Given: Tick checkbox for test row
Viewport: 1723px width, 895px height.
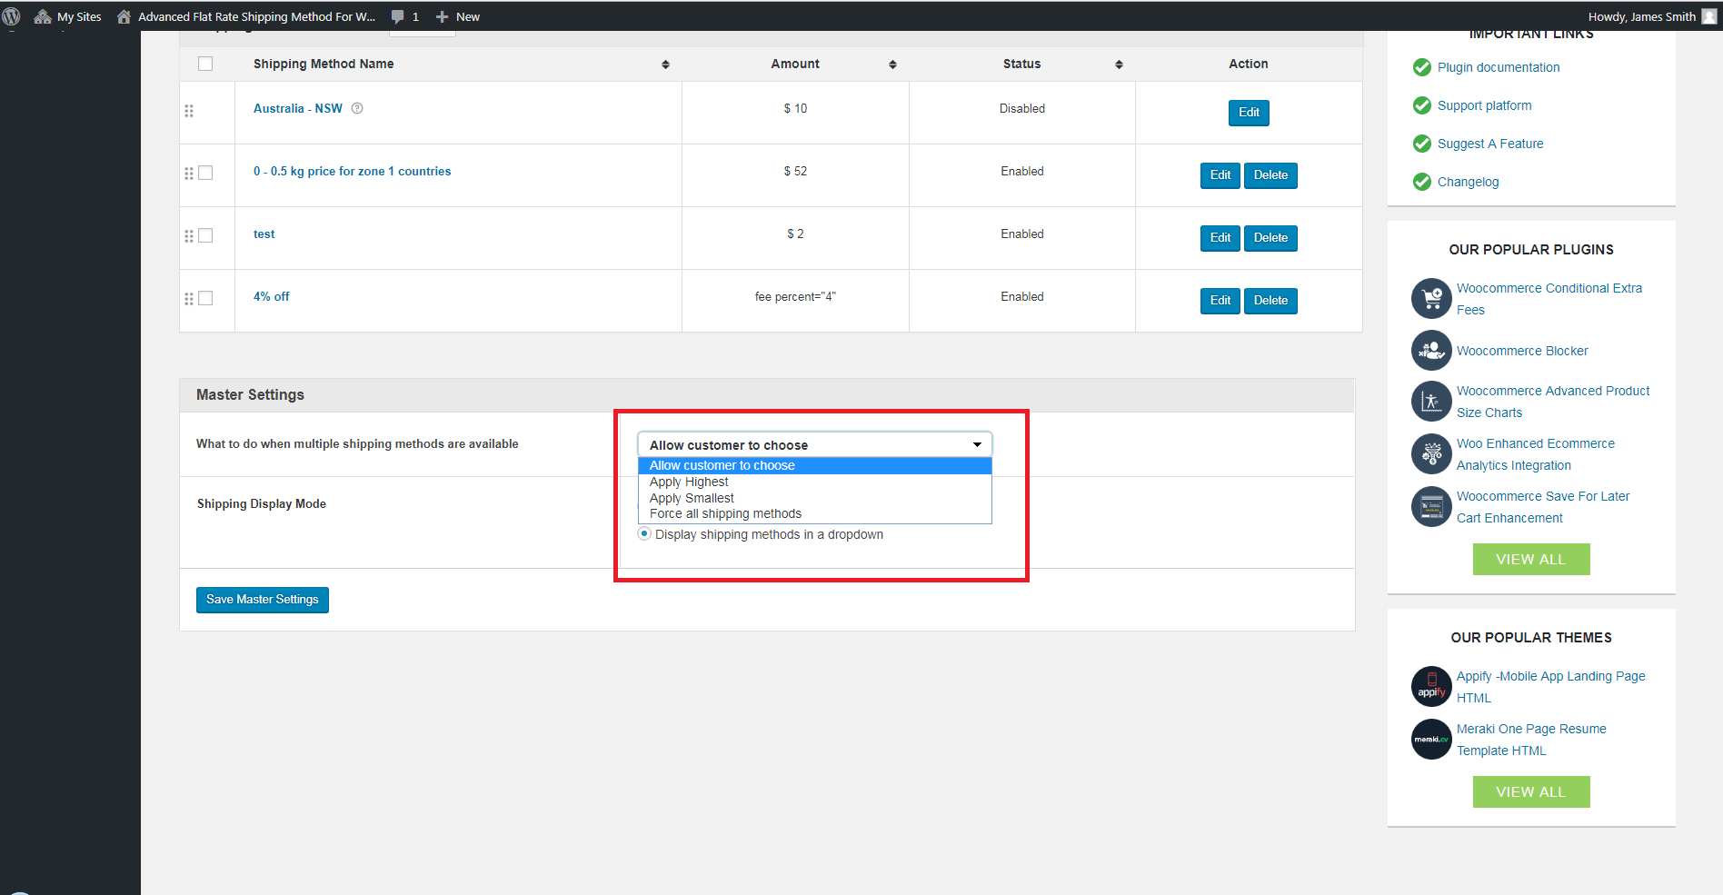Looking at the screenshot, I should (205, 235).
